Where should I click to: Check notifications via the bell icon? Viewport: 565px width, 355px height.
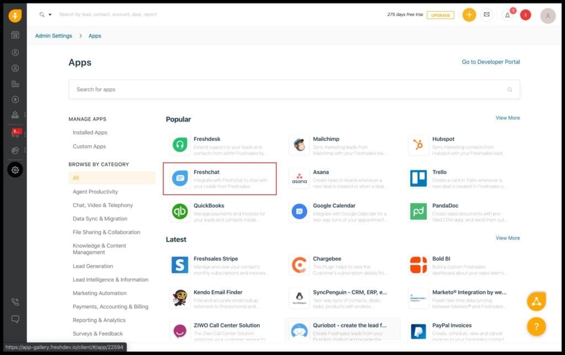click(507, 15)
